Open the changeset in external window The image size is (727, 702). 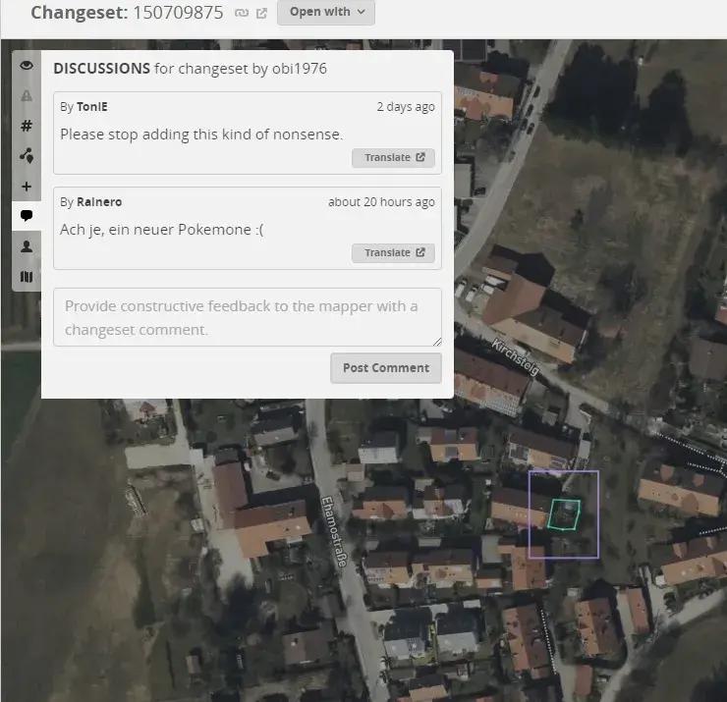(x=261, y=13)
